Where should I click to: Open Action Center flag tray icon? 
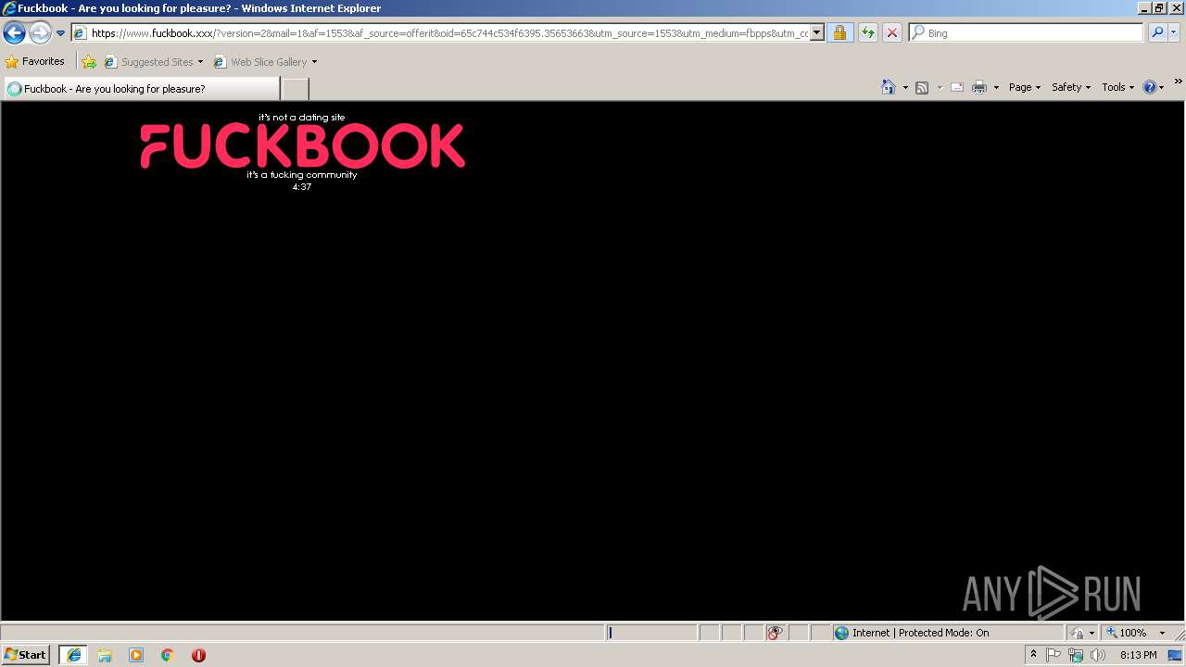pyautogui.click(x=1054, y=655)
